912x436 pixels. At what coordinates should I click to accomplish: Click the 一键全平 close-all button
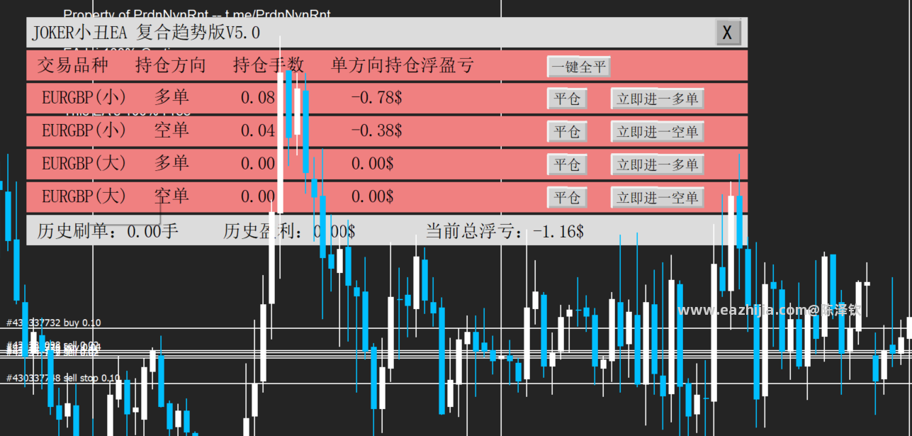click(578, 67)
